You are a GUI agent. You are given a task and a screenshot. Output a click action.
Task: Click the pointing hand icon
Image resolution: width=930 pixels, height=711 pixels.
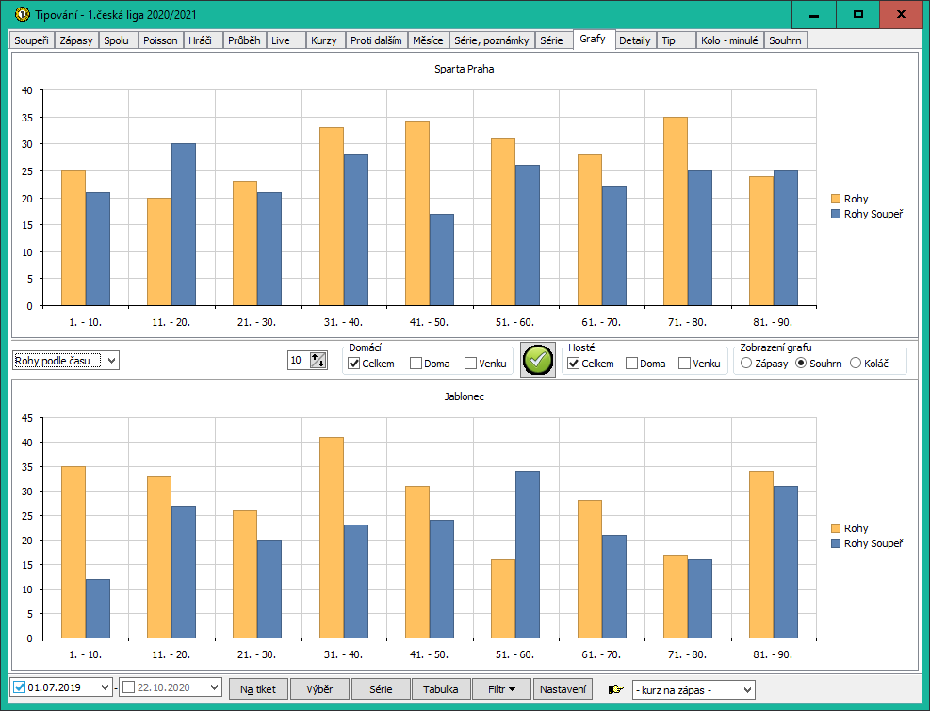pyautogui.click(x=616, y=689)
